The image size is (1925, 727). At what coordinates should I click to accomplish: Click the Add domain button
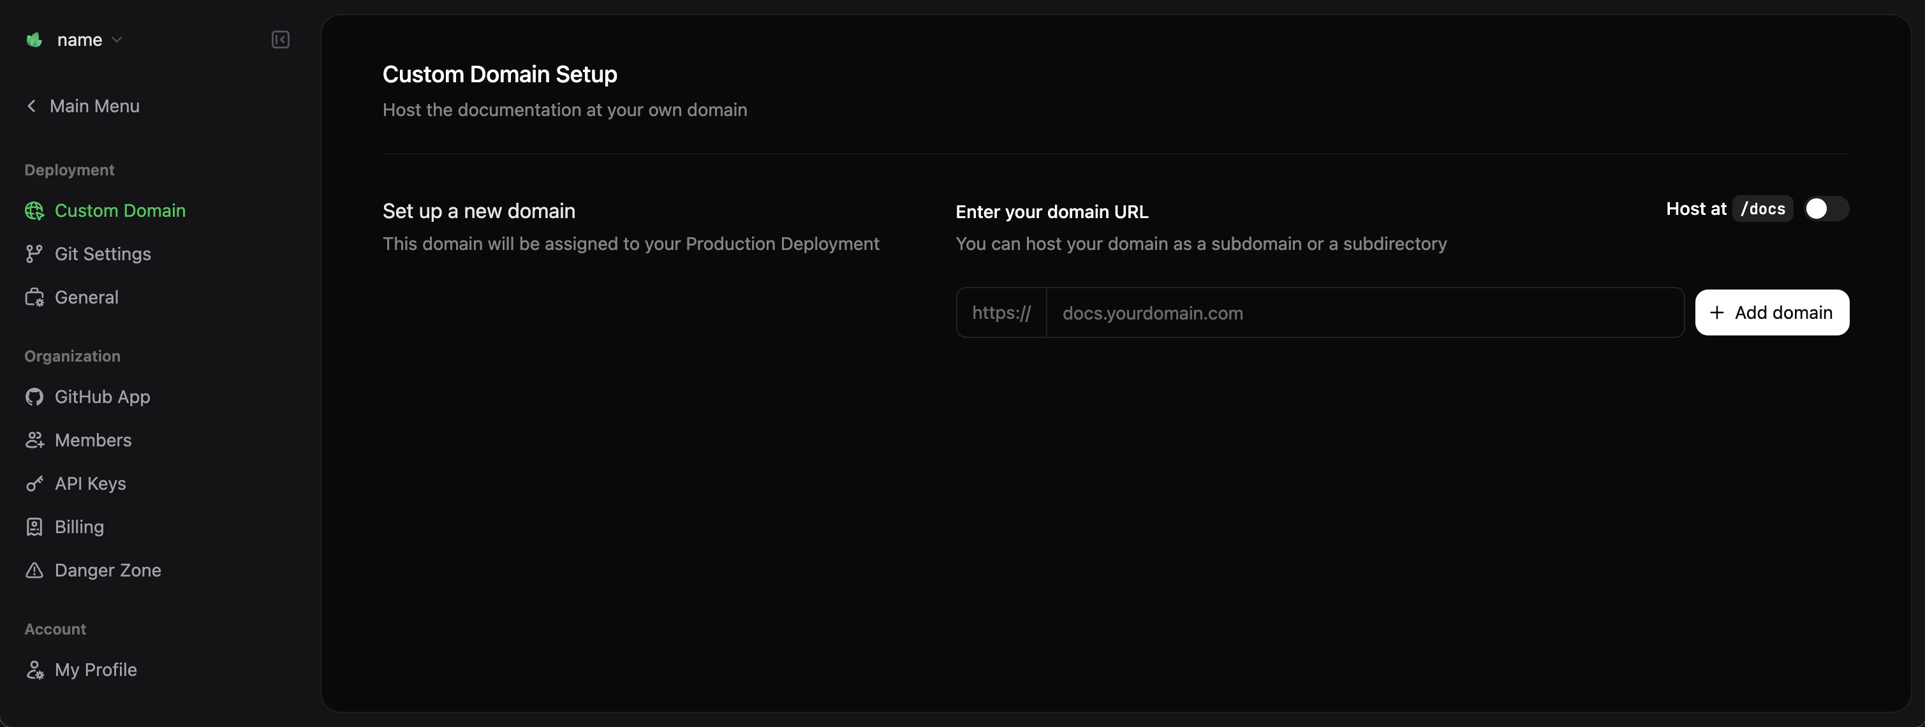click(x=1771, y=312)
